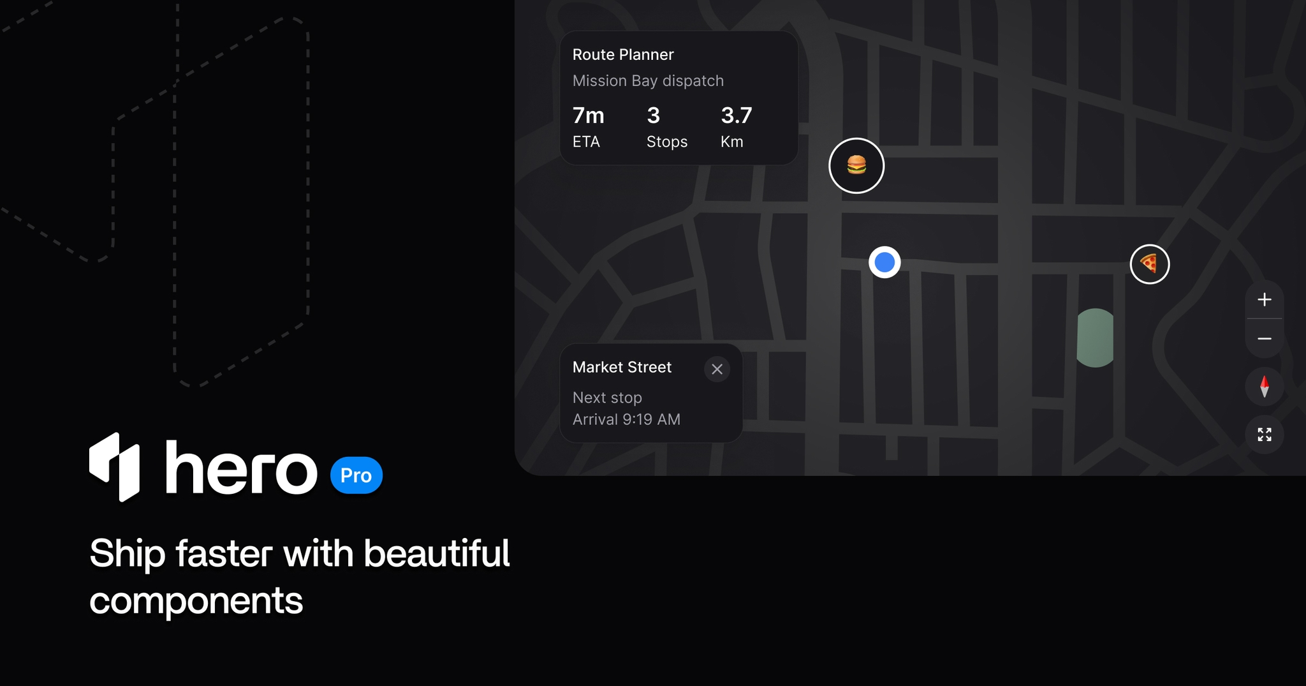The height and width of the screenshot is (686, 1306).
Task: Toggle fullscreen map view
Action: click(1265, 435)
